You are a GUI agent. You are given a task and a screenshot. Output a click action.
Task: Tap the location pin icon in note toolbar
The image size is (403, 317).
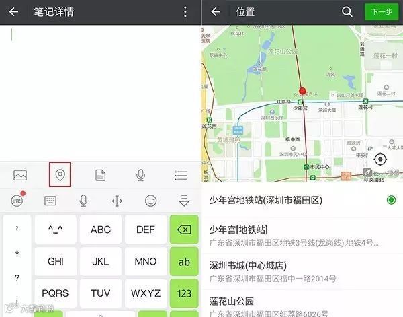coord(60,175)
